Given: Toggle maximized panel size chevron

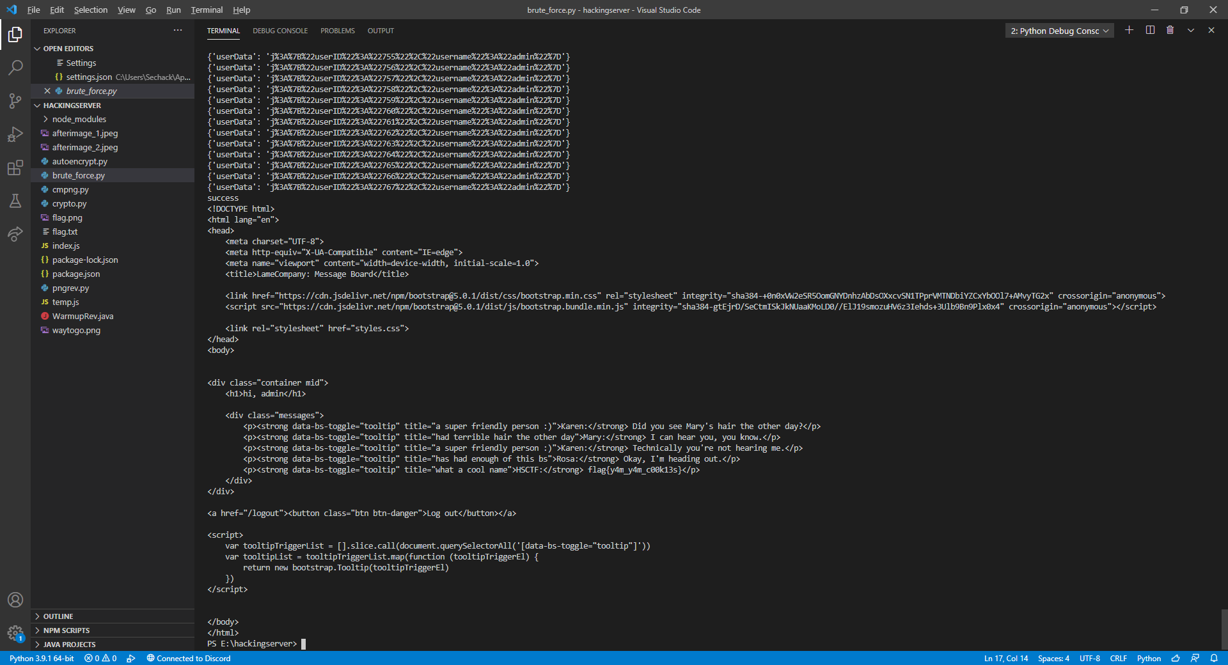Looking at the screenshot, I should [1191, 30].
